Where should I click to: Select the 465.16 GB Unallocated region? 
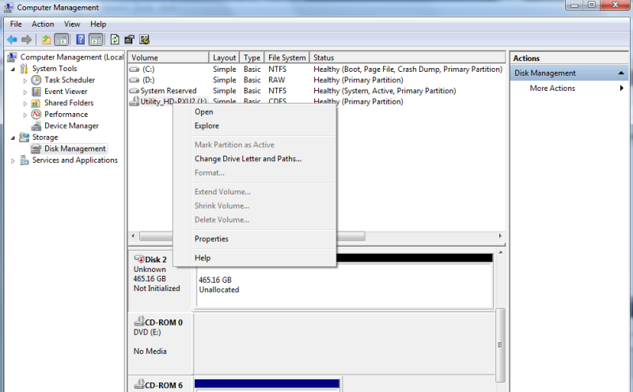tap(344, 285)
